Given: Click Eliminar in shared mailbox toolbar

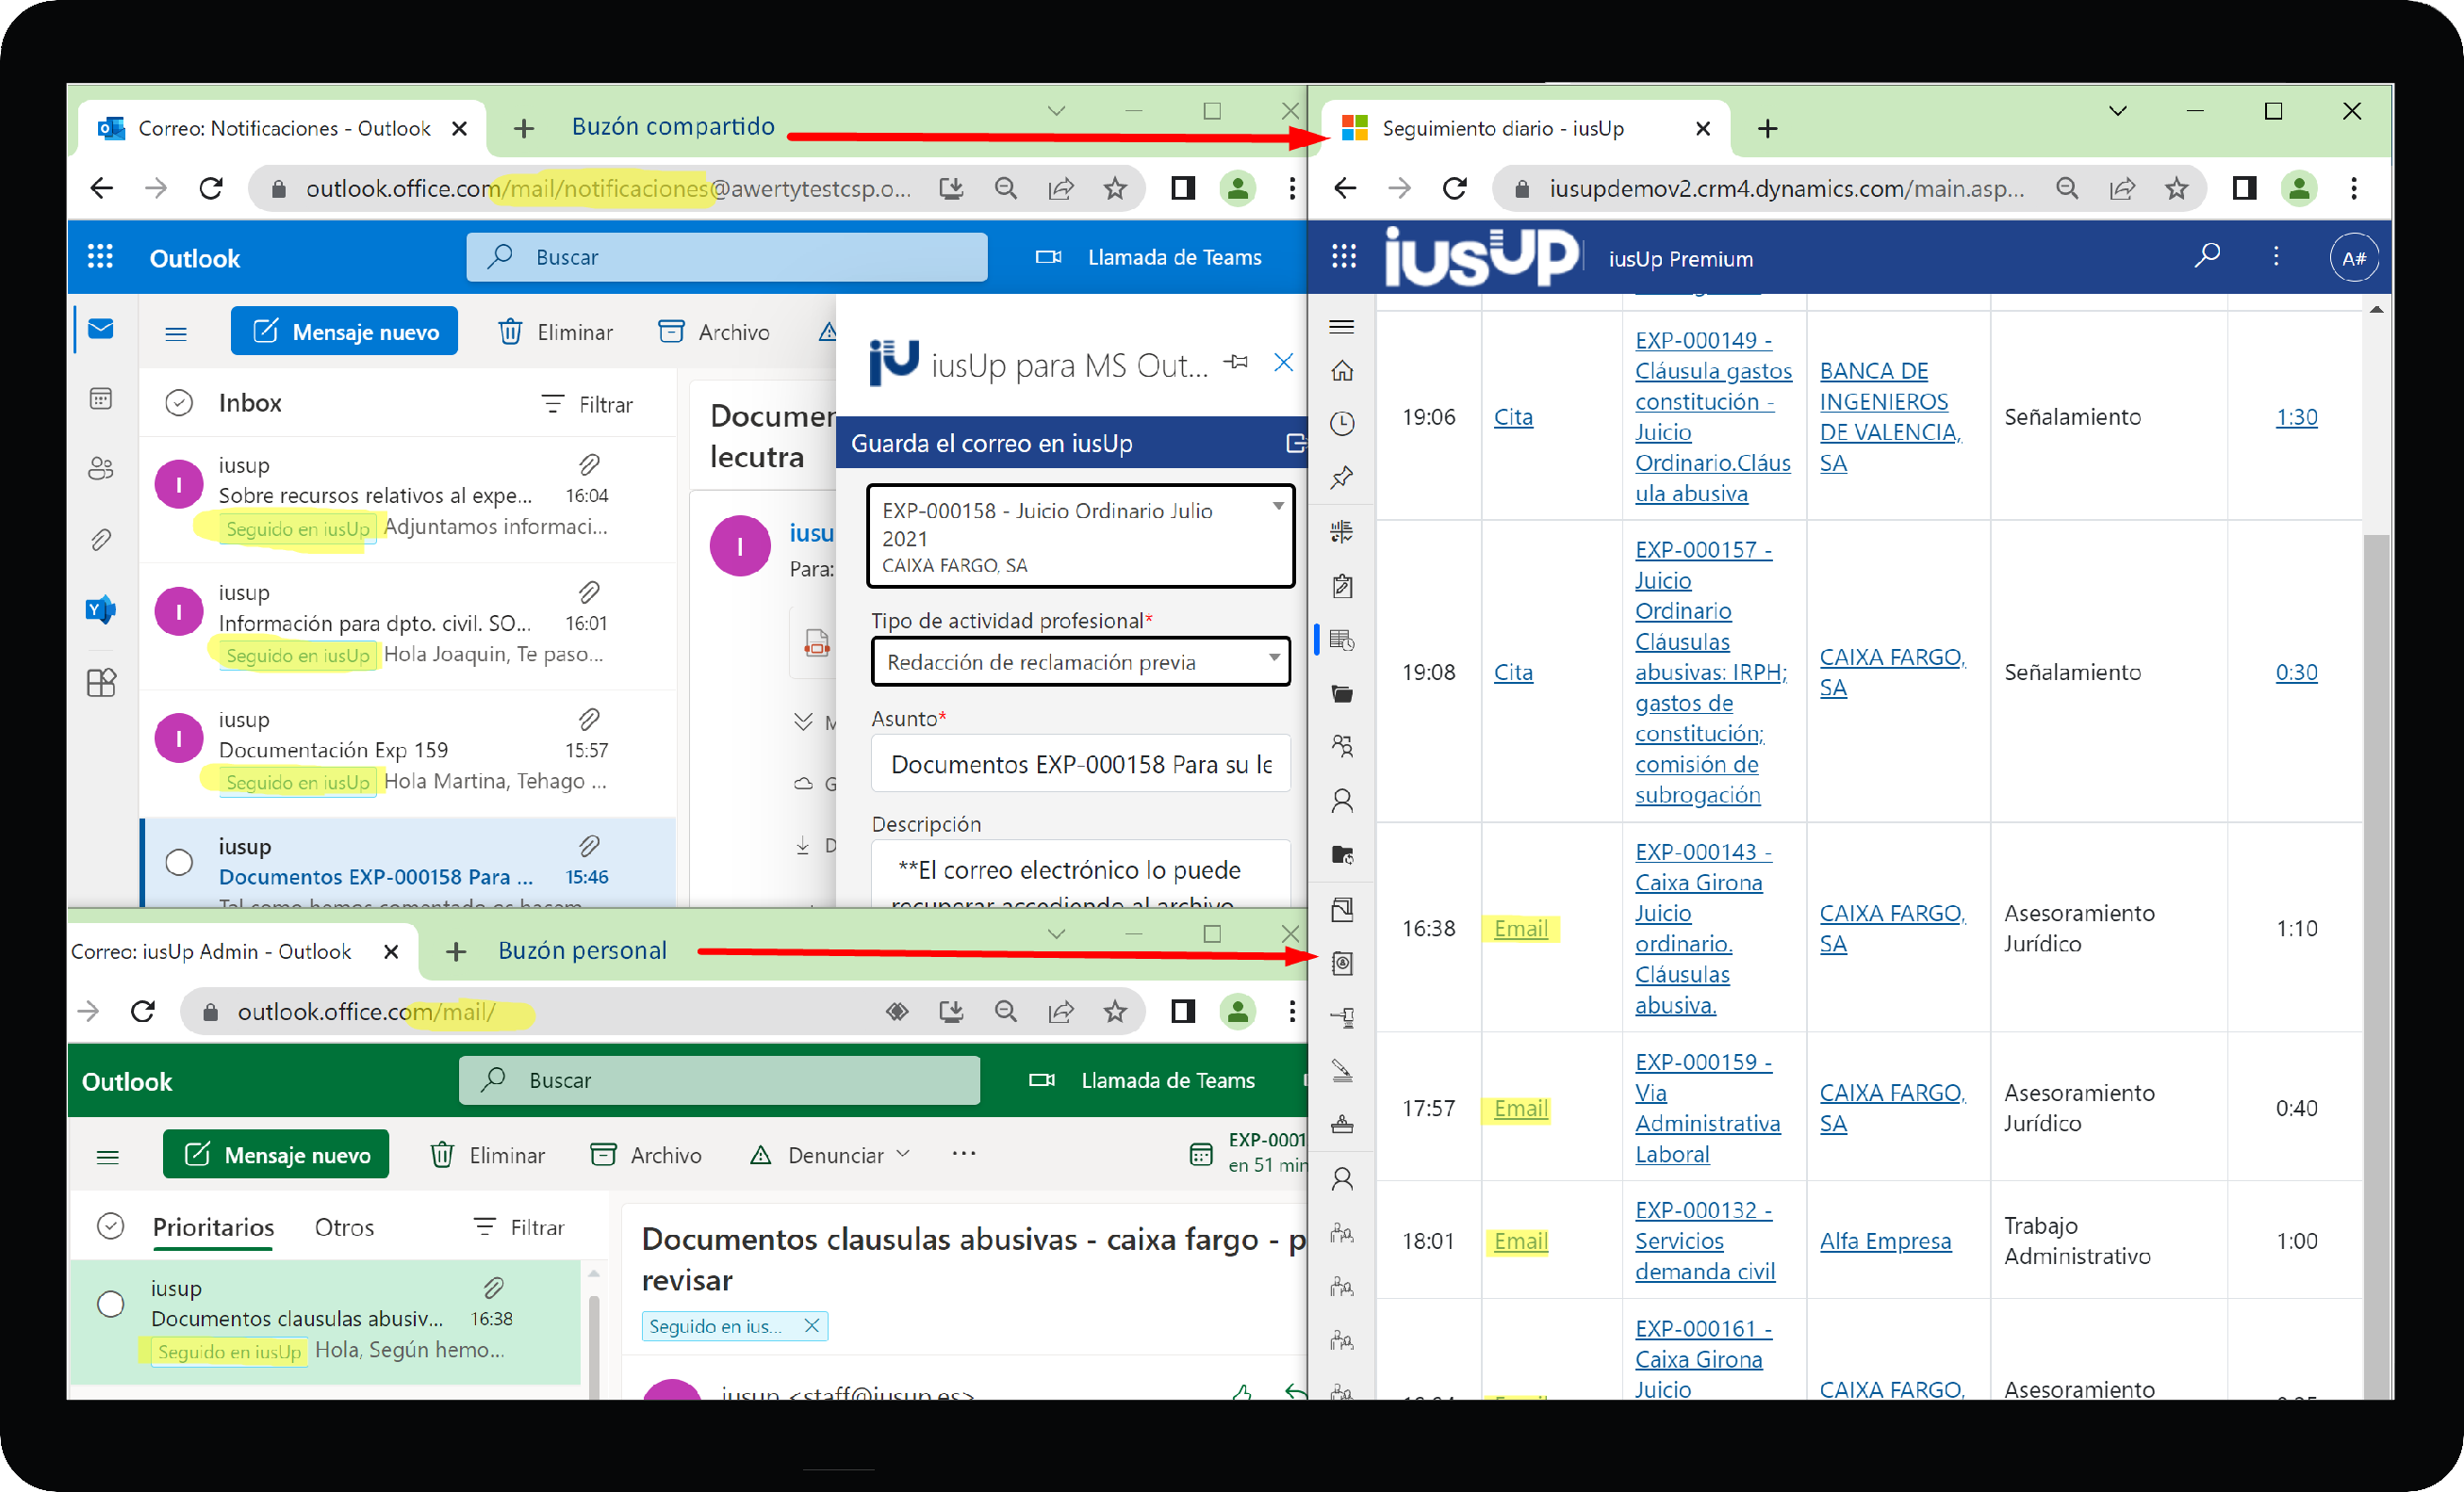Looking at the screenshot, I should point(556,332).
